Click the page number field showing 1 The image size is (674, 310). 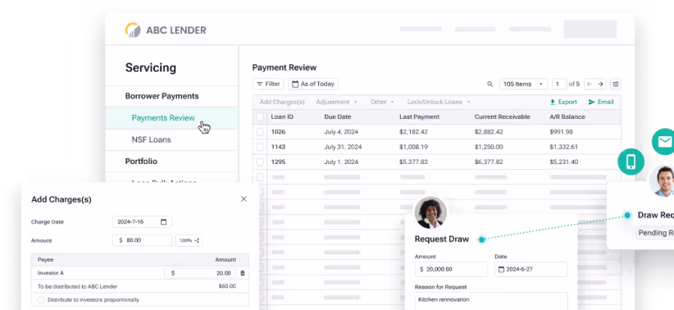point(558,84)
